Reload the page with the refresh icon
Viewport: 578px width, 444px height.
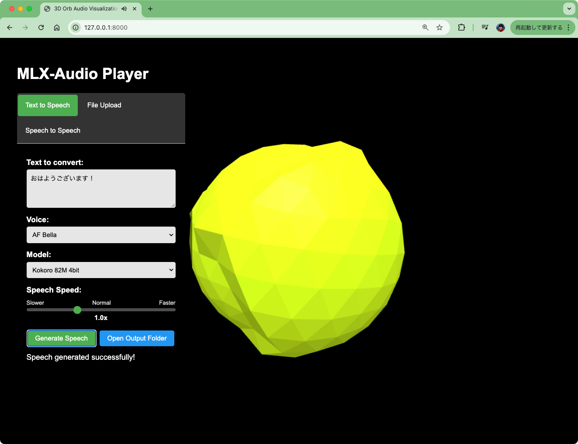point(41,28)
